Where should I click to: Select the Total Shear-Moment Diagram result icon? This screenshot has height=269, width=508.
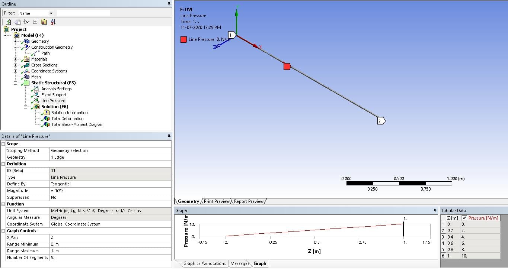point(46,124)
